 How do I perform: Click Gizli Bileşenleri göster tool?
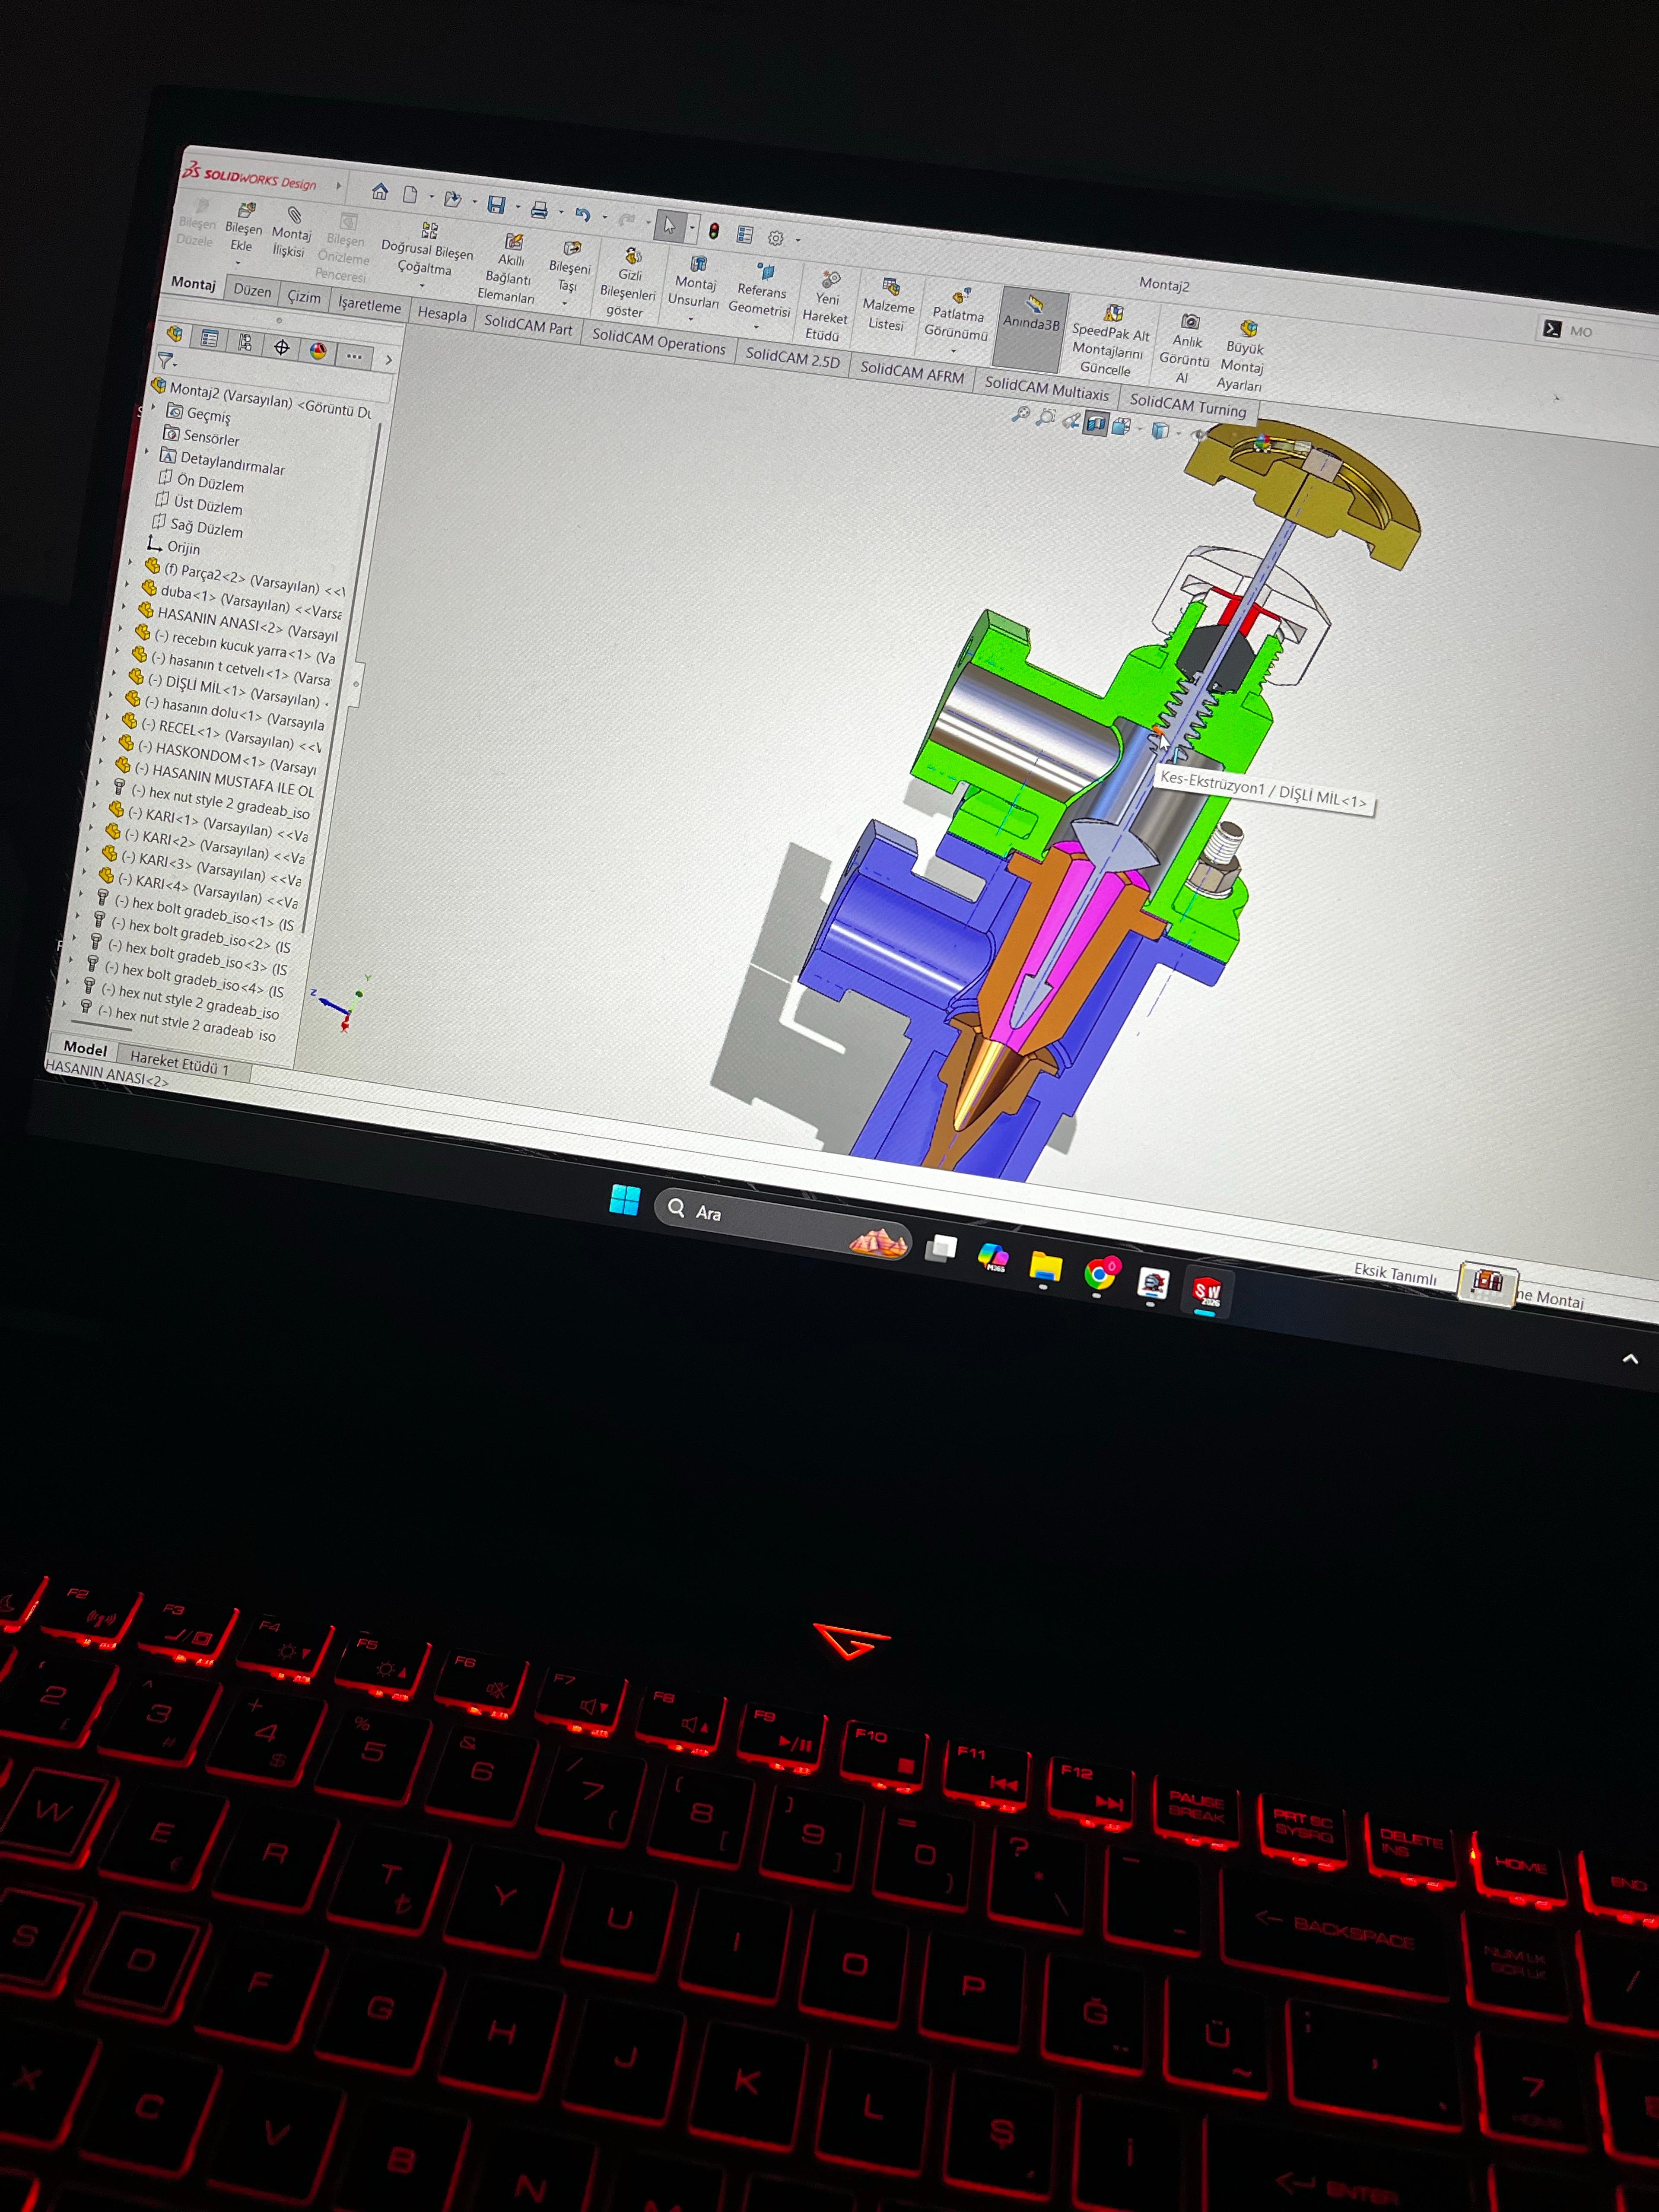coord(628,283)
